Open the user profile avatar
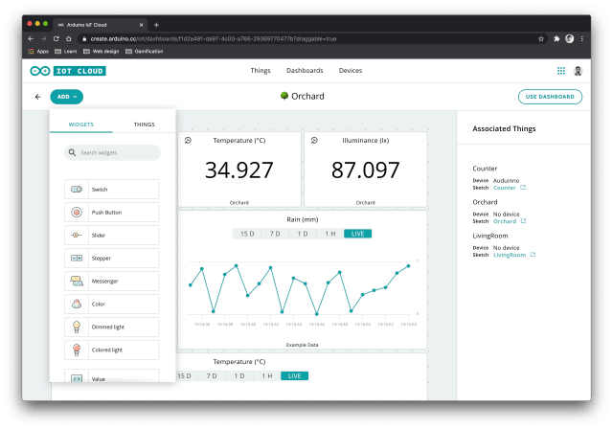This screenshot has height=430, width=613. point(578,71)
